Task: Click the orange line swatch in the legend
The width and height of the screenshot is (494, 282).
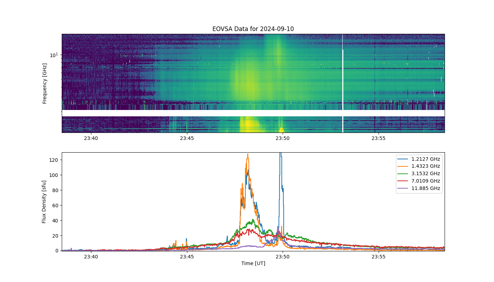Action: click(403, 166)
